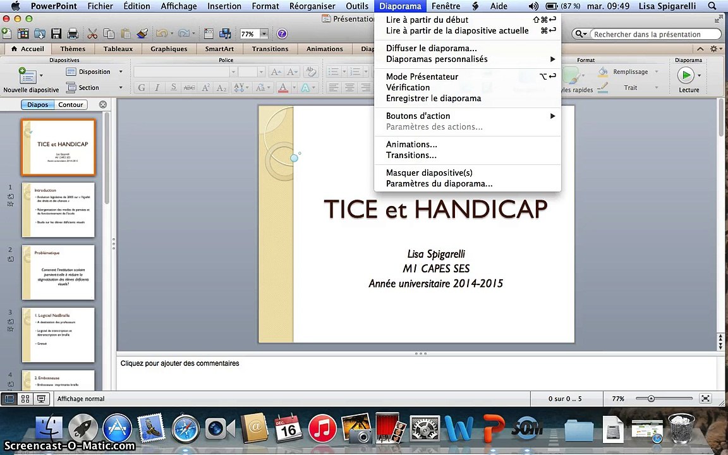Screen dimensions: 728x455
Task: Toggle bold G formatting
Action: tap(142, 87)
